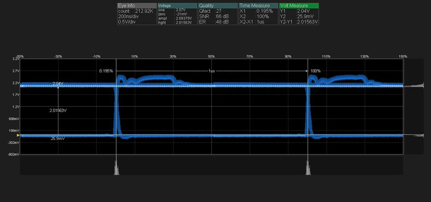Select the Voltage panel header
The height and width of the screenshot is (202, 431).
178,5
